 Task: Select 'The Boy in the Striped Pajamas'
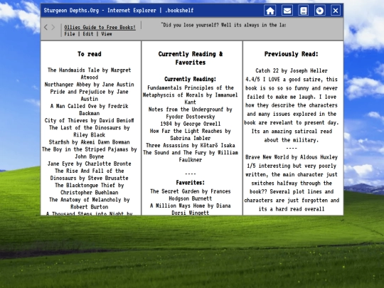point(90,153)
